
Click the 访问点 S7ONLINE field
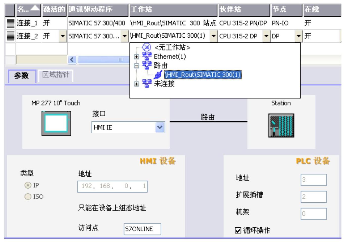142,229
